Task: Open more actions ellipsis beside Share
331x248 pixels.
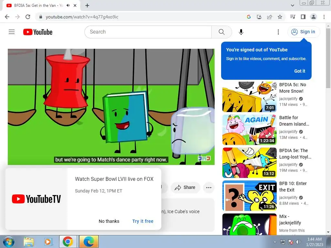Action: 209,187
